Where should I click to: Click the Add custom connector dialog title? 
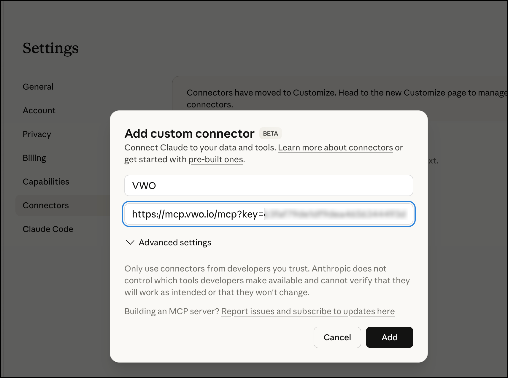point(189,133)
